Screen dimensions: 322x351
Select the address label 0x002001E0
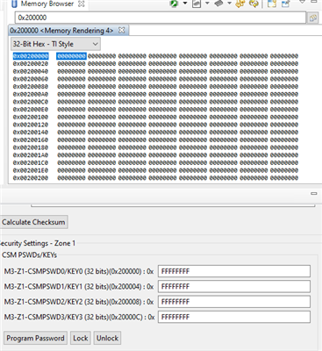31,170
